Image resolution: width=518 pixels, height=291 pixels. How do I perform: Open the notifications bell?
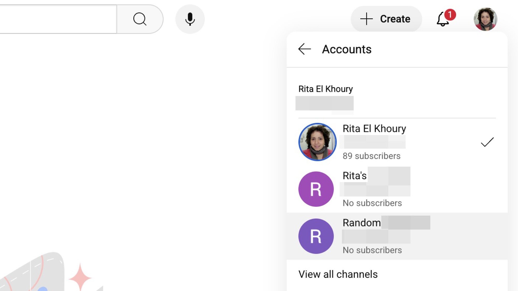[x=443, y=20]
